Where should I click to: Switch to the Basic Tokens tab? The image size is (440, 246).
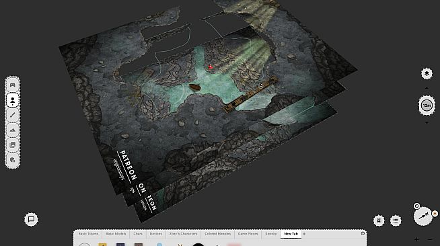(x=88, y=234)
